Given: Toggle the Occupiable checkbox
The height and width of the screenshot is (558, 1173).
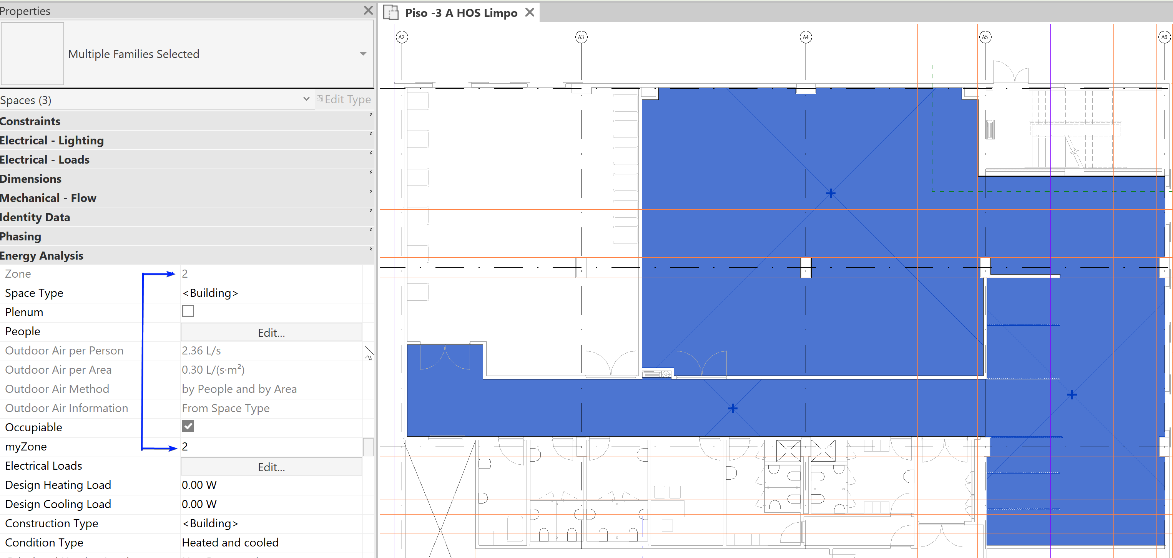Looking at the screenshot, I should [x=188, y=426].
